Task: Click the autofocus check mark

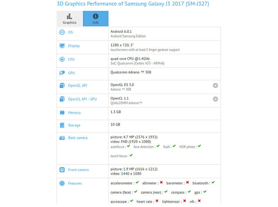Action: pos(128,146)
